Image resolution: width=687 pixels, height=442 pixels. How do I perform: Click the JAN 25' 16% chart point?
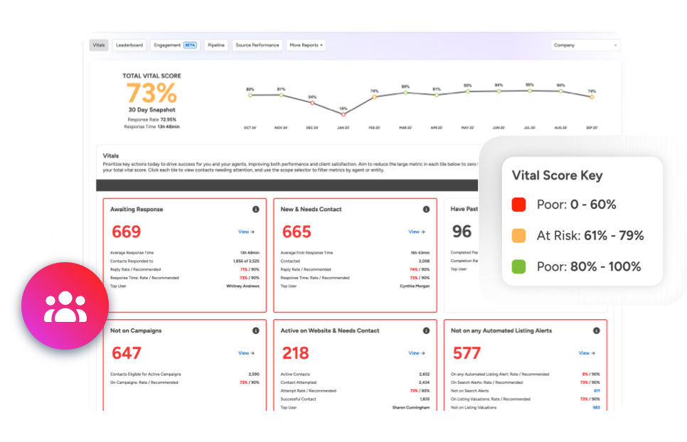343,114
